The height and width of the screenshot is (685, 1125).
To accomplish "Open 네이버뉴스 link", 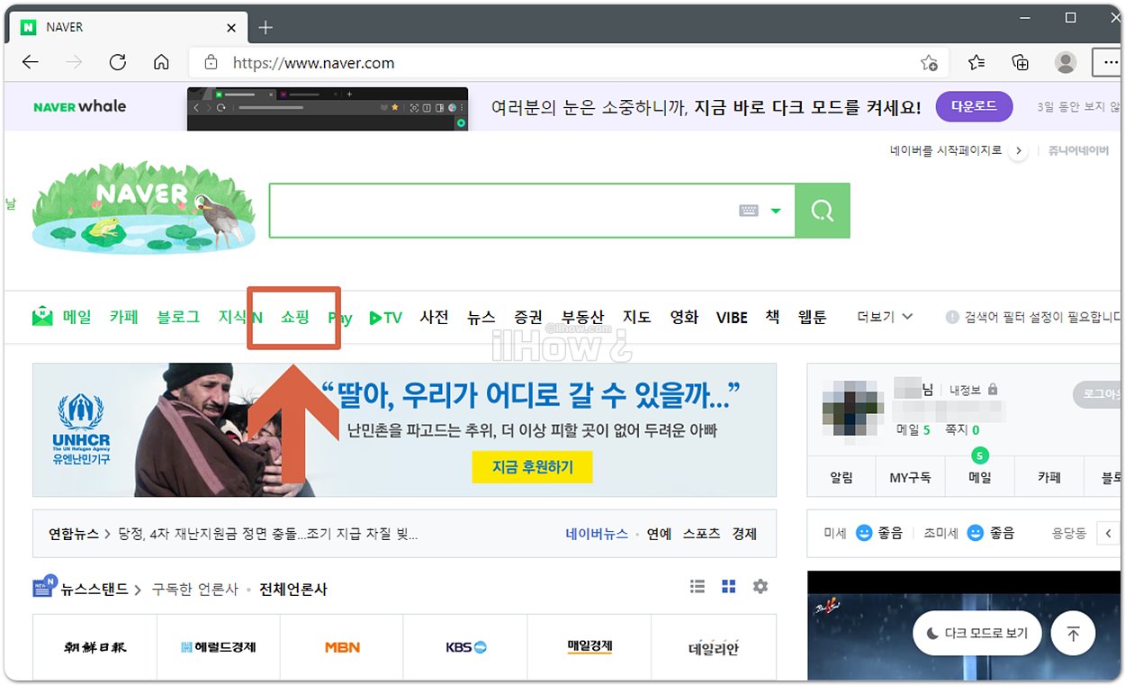I will pyautogui.click(x=597, y=534).
